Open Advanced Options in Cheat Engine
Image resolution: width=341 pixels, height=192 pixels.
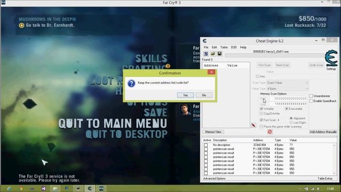tap(214, 179)
